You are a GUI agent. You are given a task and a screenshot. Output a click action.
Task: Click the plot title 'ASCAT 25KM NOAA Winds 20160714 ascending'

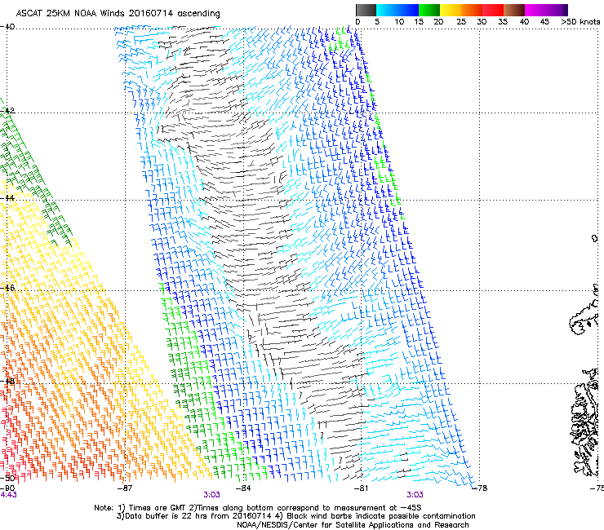[x=118, y=14]
